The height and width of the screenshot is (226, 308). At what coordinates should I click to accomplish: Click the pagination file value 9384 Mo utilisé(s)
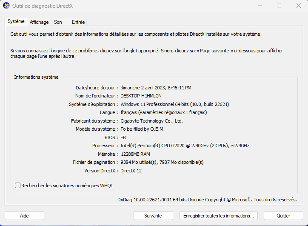[x=162, y=162]
